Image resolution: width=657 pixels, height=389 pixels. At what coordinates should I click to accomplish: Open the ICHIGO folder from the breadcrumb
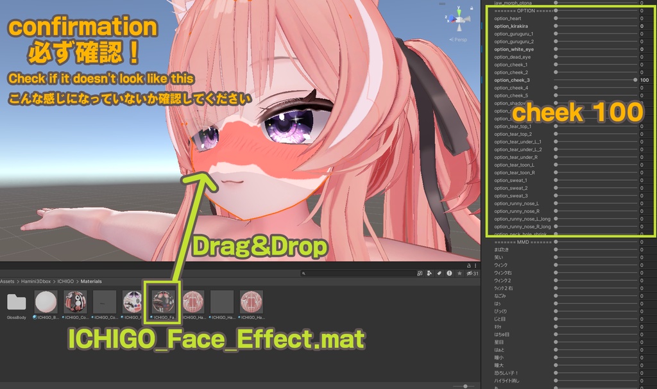[65, 281]
